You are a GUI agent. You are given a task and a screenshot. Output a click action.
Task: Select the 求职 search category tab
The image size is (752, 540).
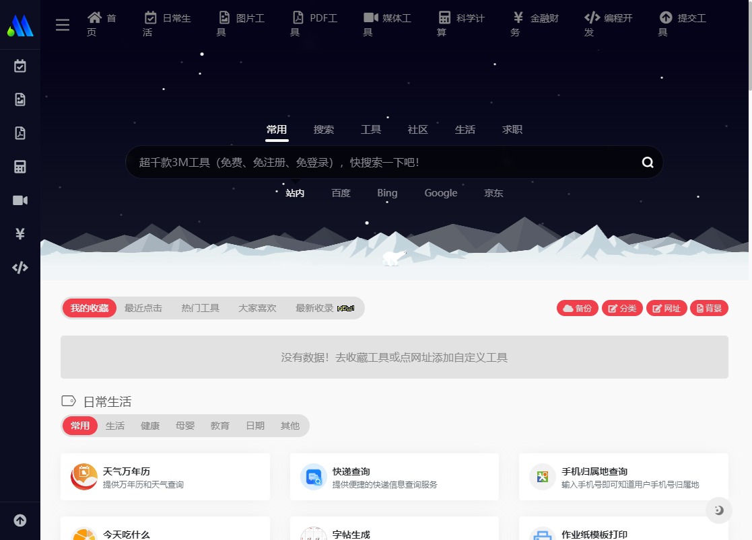(512, 130)
